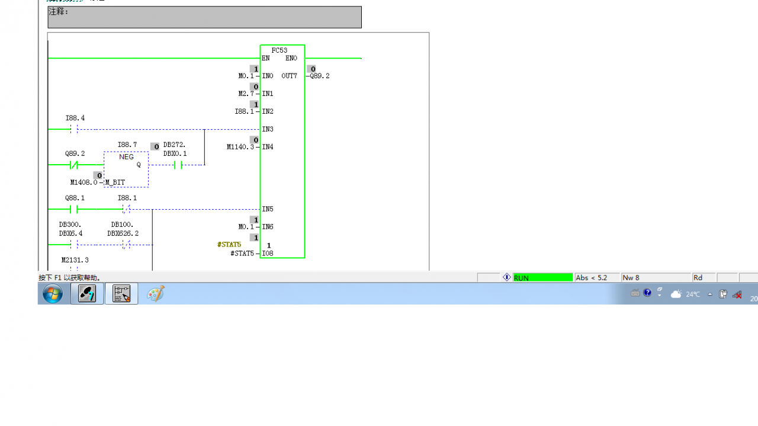
Task: Switch to the LAD/STL/FBD editor taskbar icon
Action: tap(121, 293)
